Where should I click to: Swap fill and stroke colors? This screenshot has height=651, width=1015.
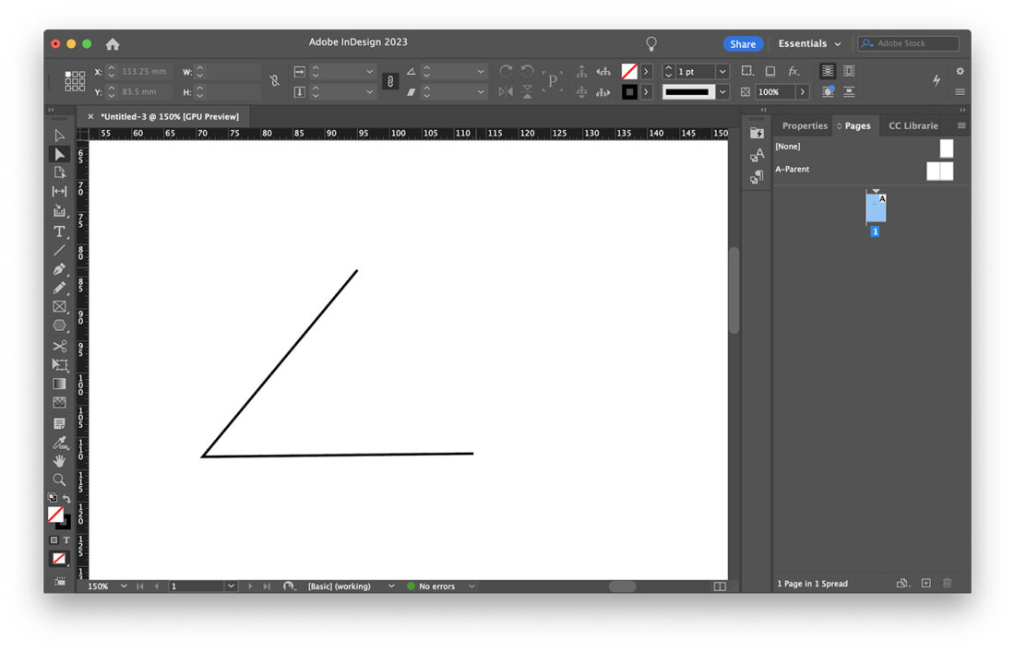pyautogui.click(x=67, y=498)
